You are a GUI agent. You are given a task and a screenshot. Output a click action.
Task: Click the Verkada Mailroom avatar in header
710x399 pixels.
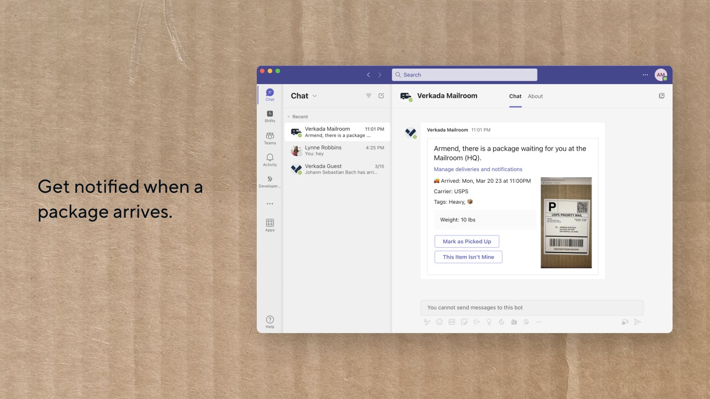click(406, 96)
